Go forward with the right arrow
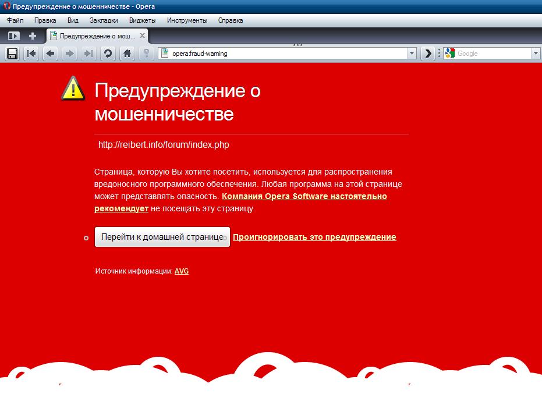This screenshot has height=415, width=542. pos(69,54)
